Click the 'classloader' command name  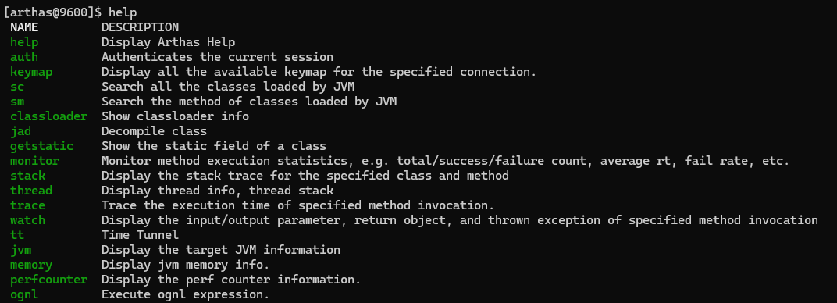pos(48,116)
